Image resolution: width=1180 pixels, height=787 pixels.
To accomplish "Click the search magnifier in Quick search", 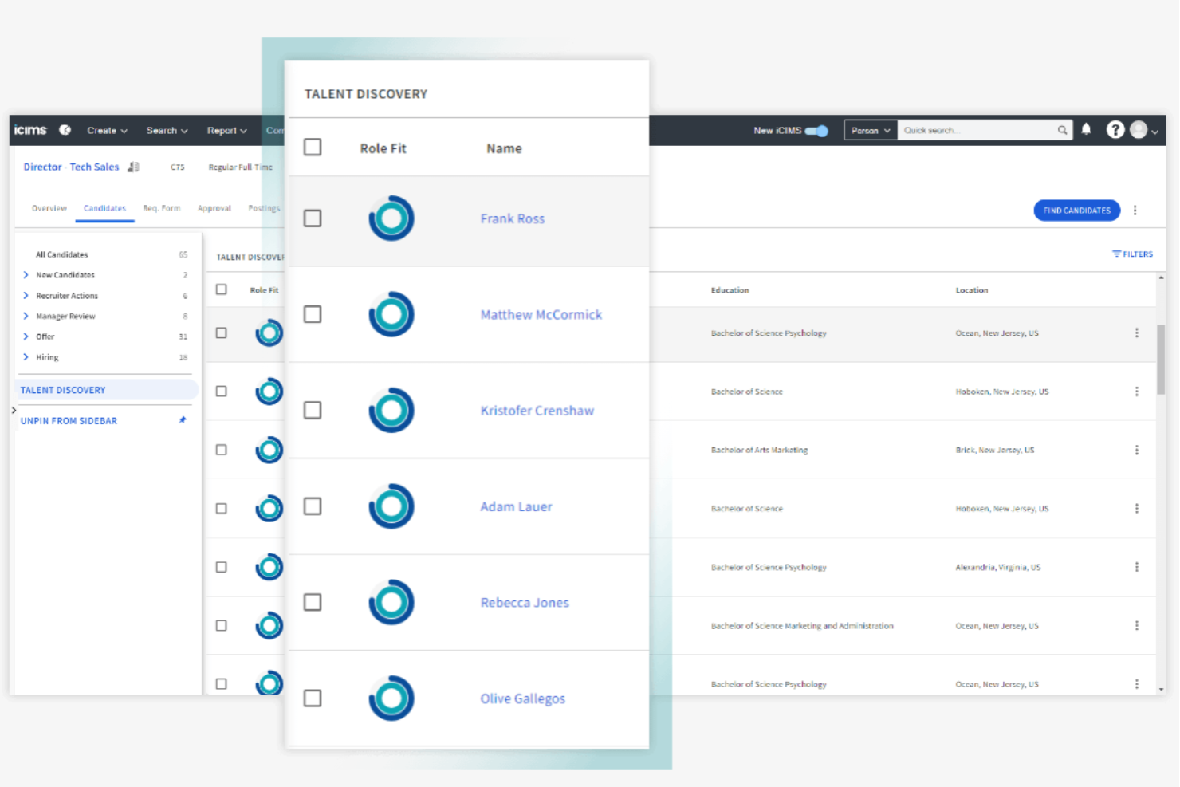I will (1062, 129).
